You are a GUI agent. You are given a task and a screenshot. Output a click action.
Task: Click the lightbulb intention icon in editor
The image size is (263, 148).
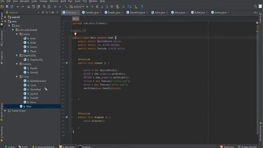(75, 34)
